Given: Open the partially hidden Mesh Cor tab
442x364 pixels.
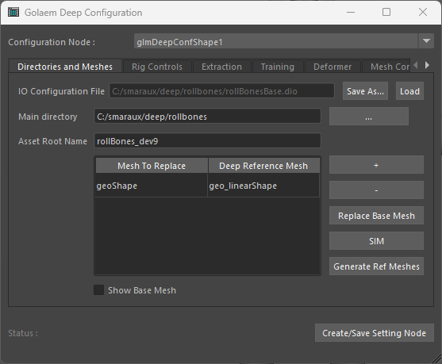Looking at the screenshot, I should pyautogui.click(x=386, y=67).
